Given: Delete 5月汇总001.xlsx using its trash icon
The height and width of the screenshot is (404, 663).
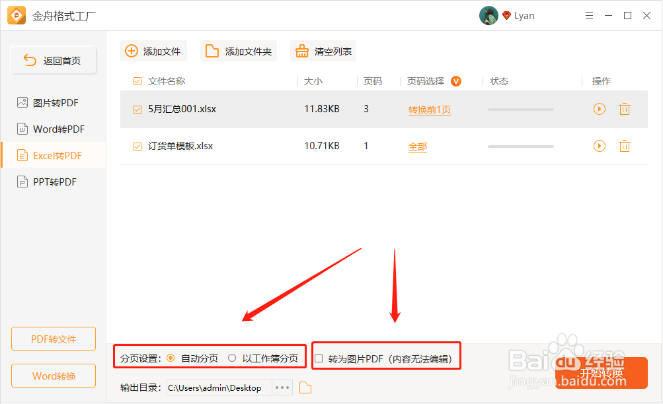Looking at the screenshot, I should [x=624, y=109].
